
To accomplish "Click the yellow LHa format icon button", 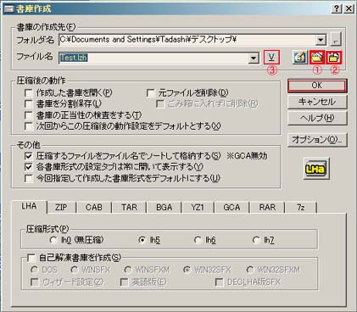I will coord(316,169).
